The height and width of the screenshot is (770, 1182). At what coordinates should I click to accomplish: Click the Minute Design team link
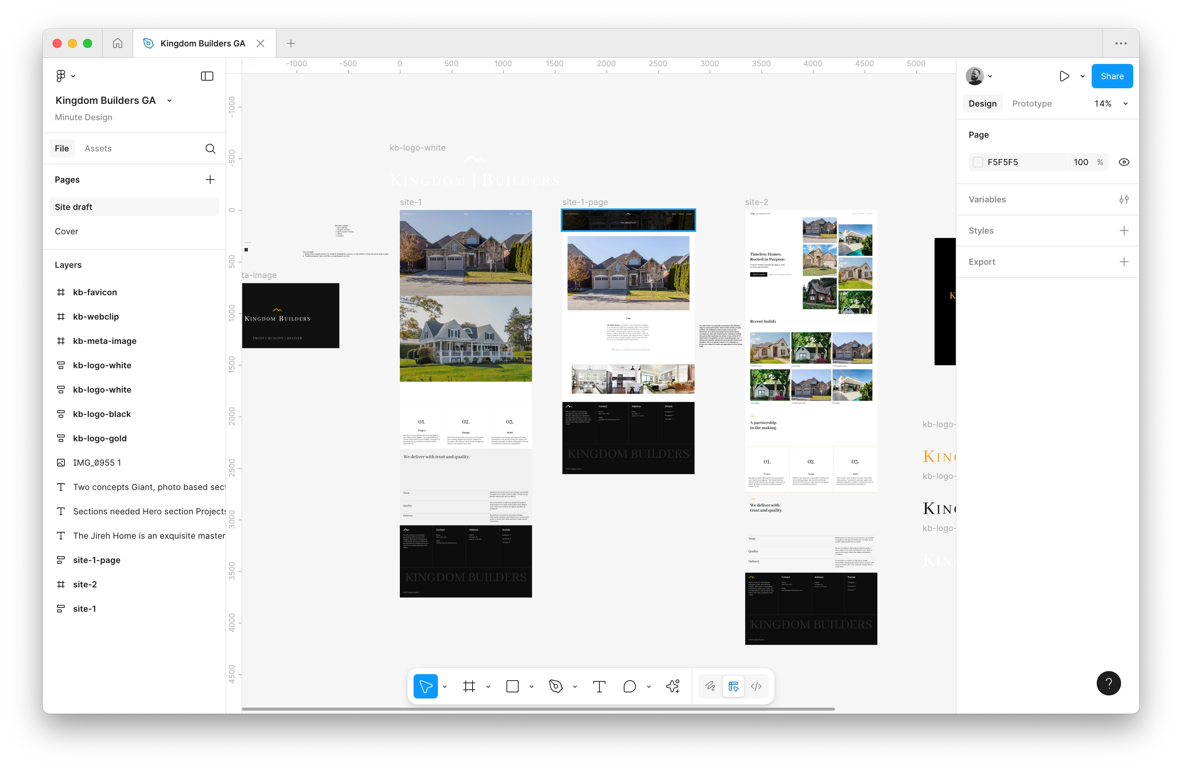pyautogui.click(x=83, y=117)
